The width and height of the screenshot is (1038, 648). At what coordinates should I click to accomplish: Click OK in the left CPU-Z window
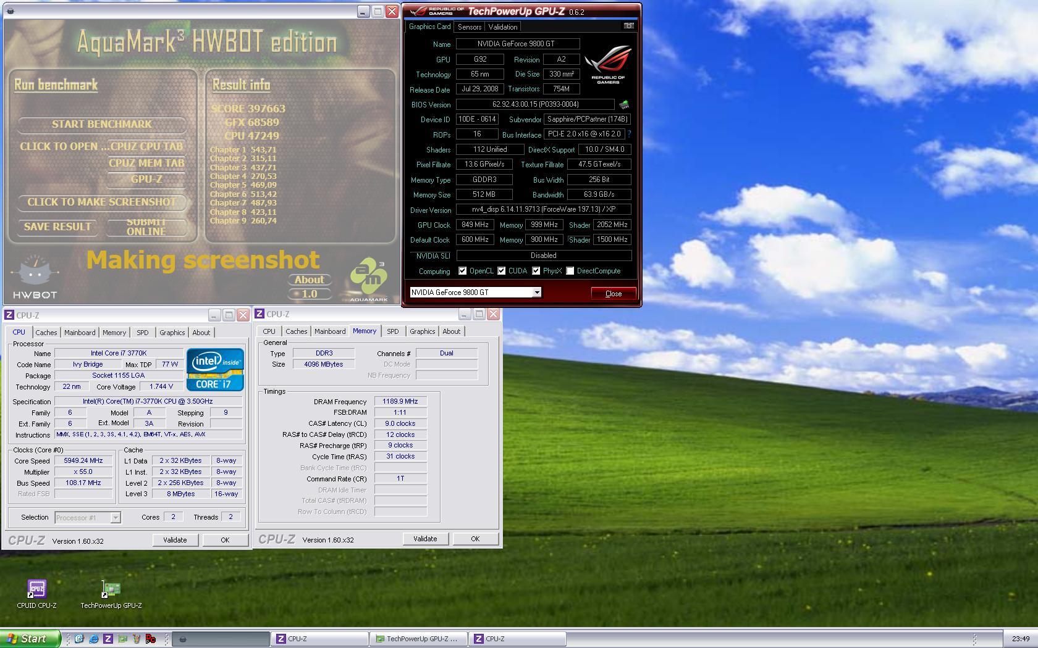[225, 540]
